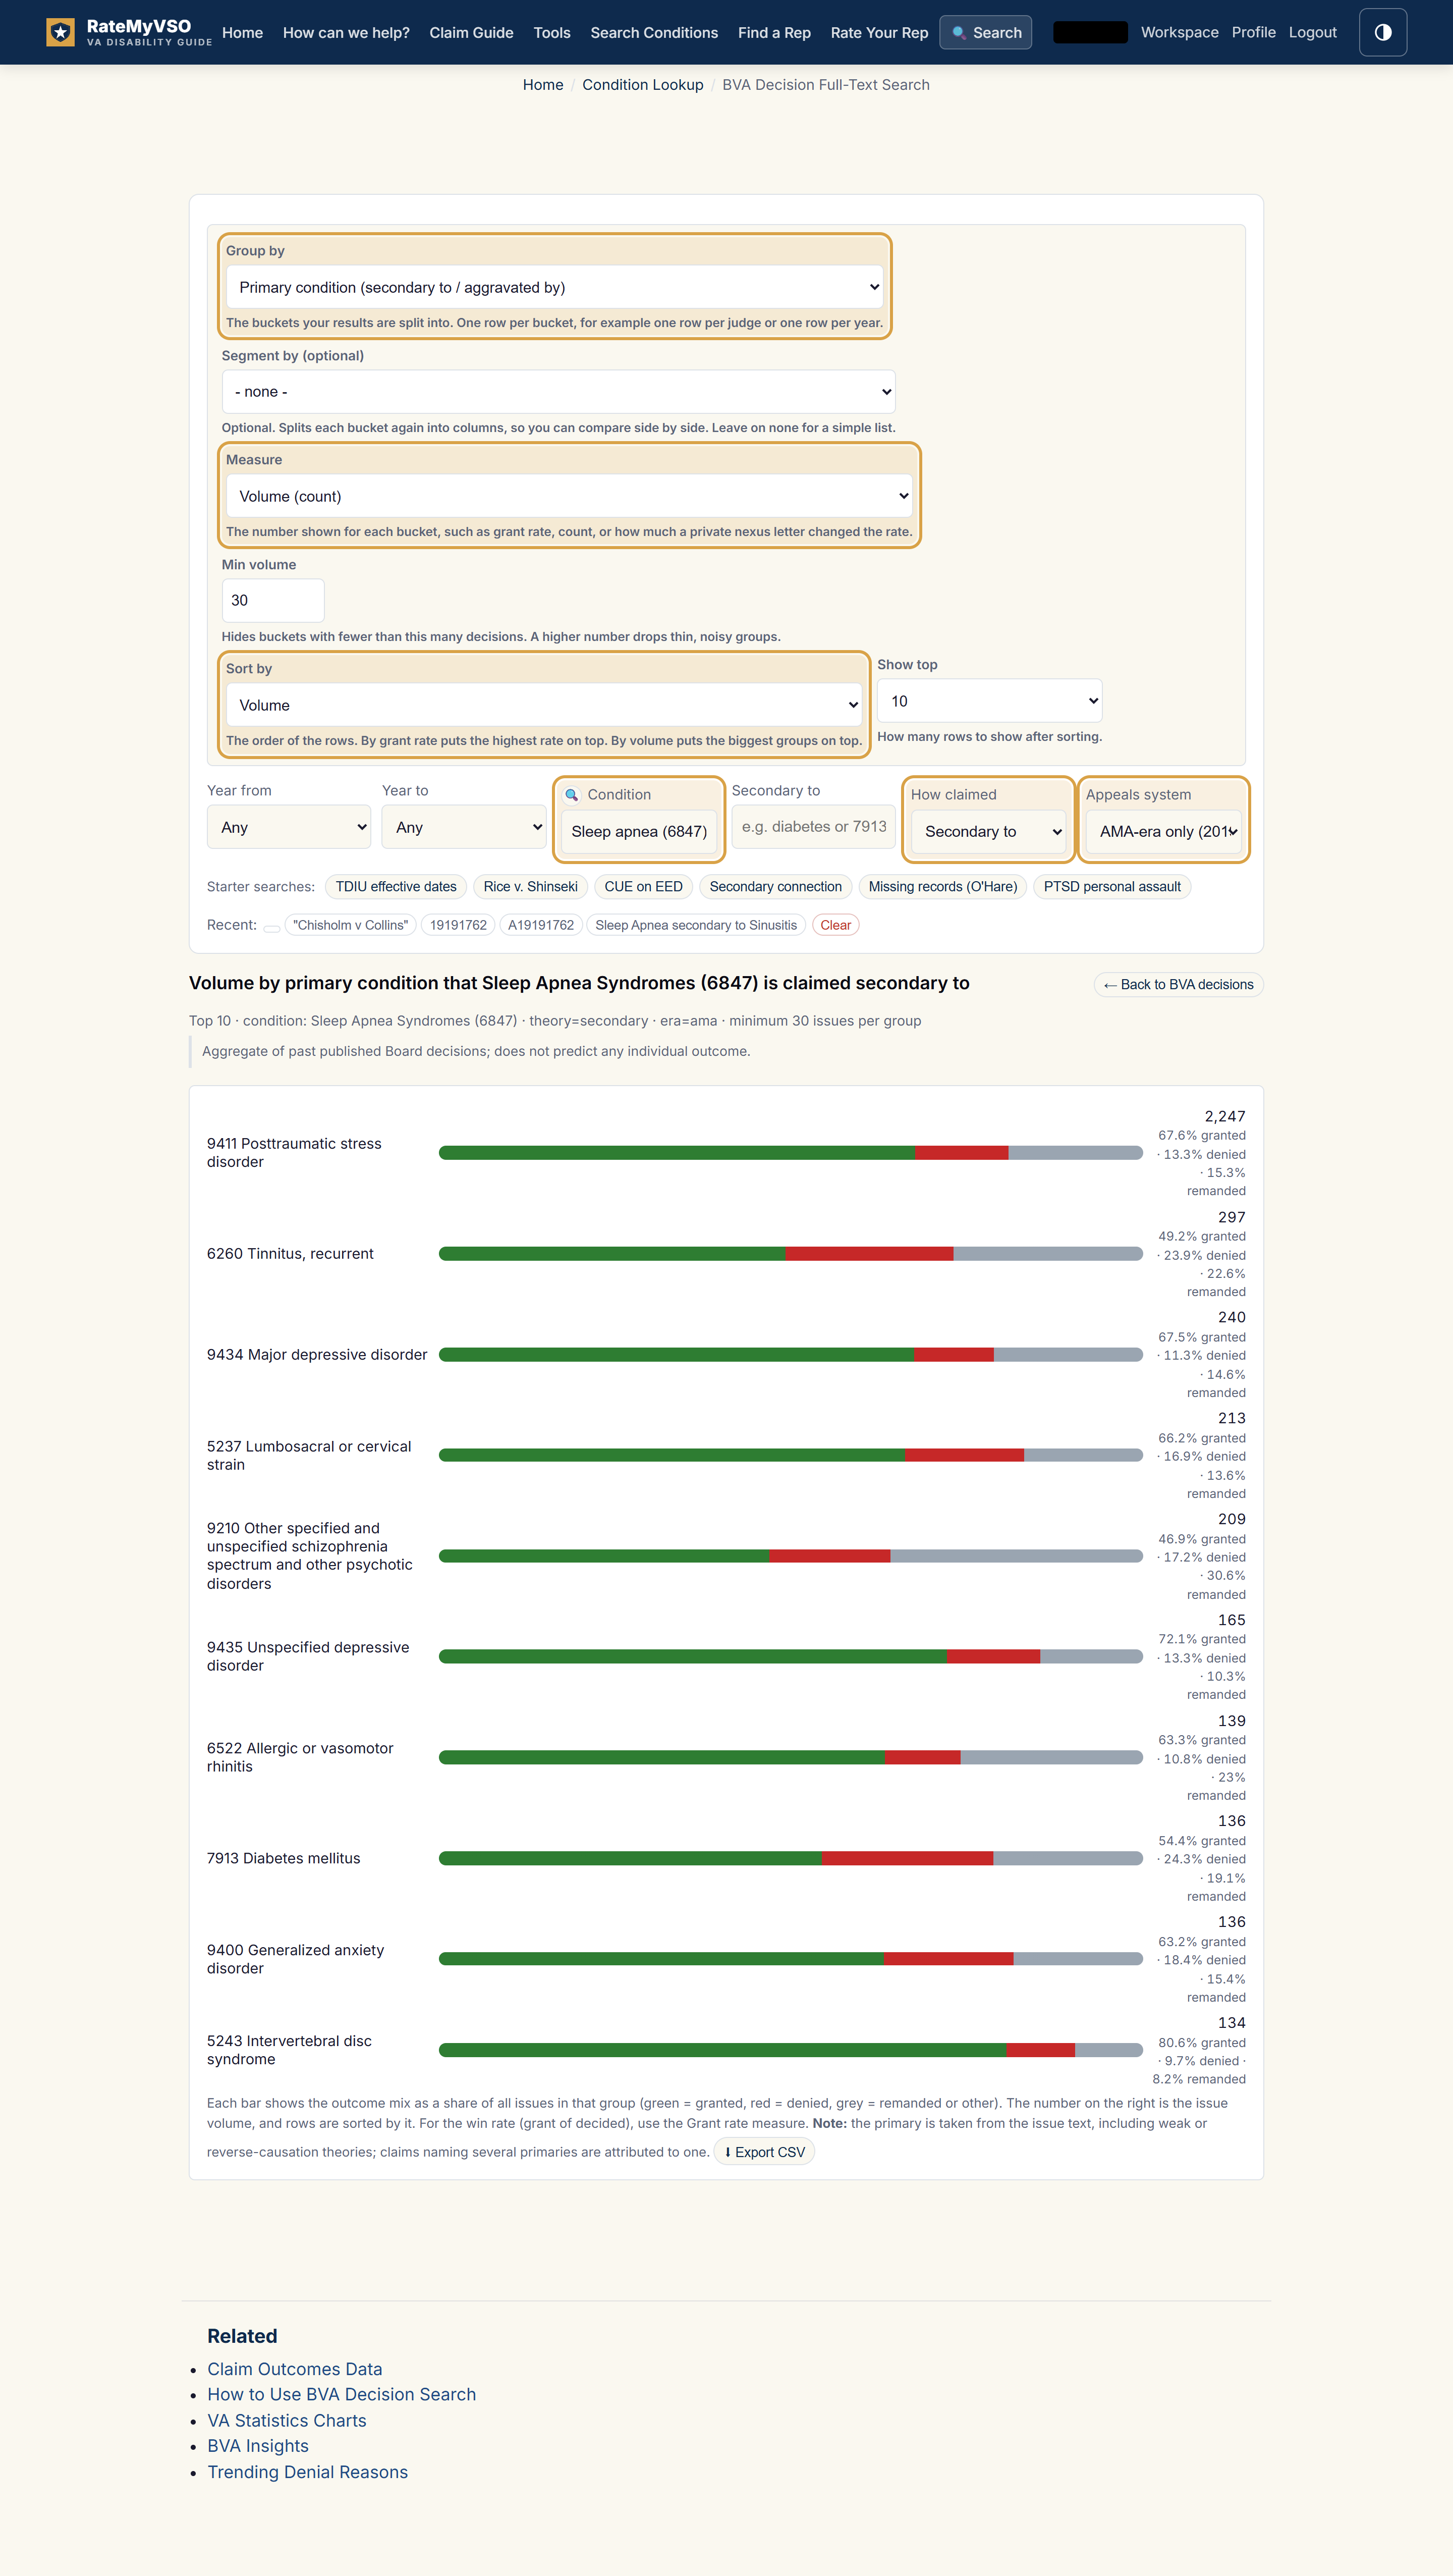Open the Year to dropdown
The height and width of the screenshot is (2576, 1453).
tap(464, 827)
